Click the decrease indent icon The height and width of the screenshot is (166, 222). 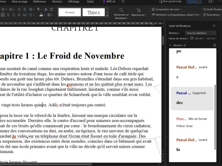point(19,10)
